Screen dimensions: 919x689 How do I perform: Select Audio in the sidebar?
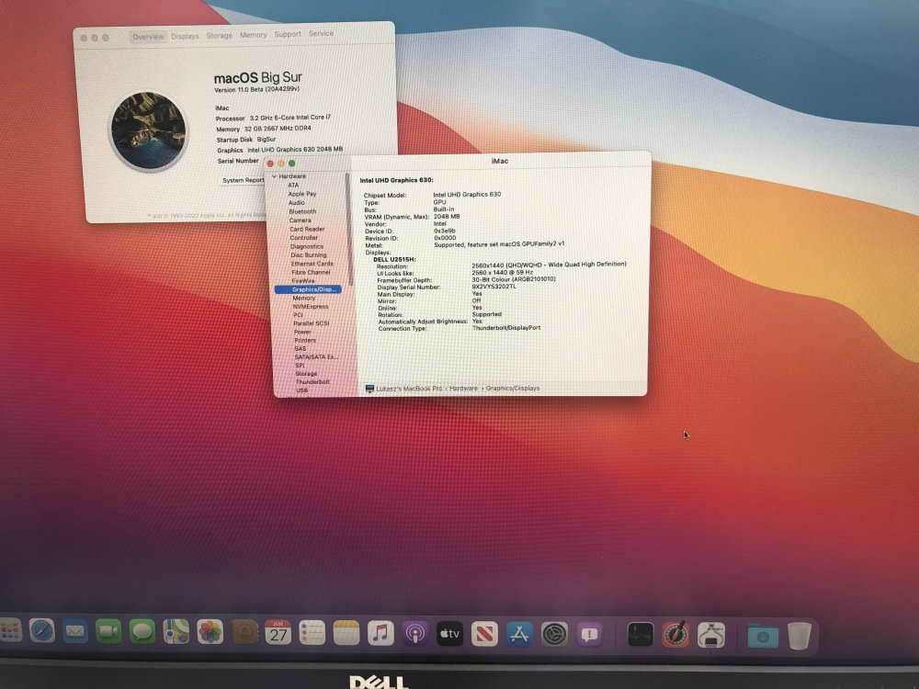pyautogui.click(x=296, y=202)
